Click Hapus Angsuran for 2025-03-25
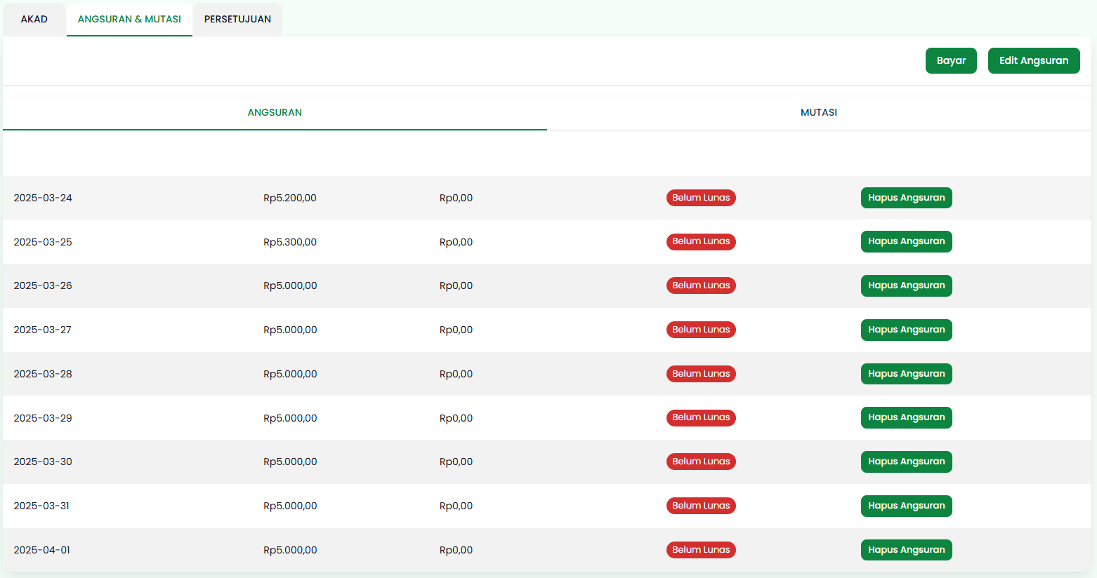This screenshot has height=578, width=1097. click(x=906, y=241)
